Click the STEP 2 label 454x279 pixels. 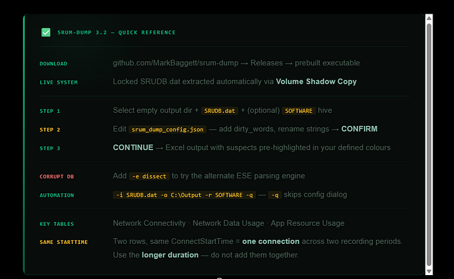point(50,130)
